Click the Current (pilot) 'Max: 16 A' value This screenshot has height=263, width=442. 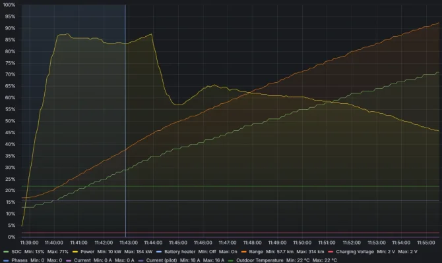213,260
